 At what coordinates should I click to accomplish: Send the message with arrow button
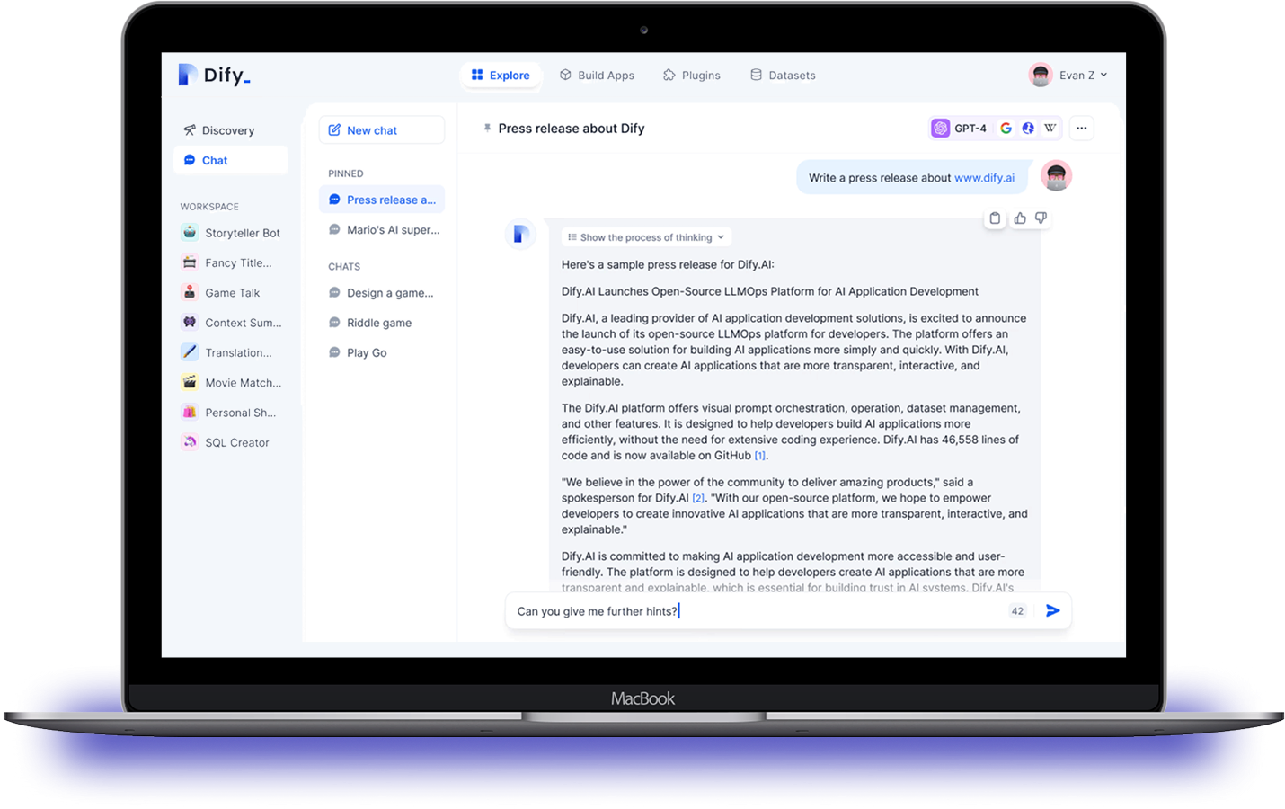[1053, 611]
